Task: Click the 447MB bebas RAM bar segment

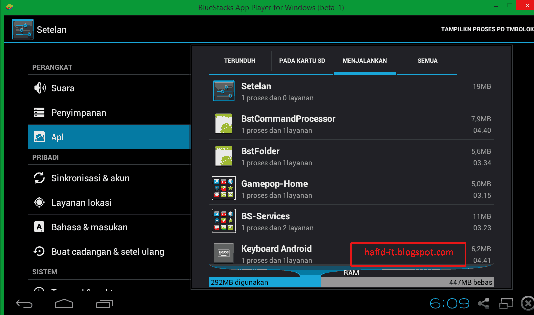Action: coord(408,282)
